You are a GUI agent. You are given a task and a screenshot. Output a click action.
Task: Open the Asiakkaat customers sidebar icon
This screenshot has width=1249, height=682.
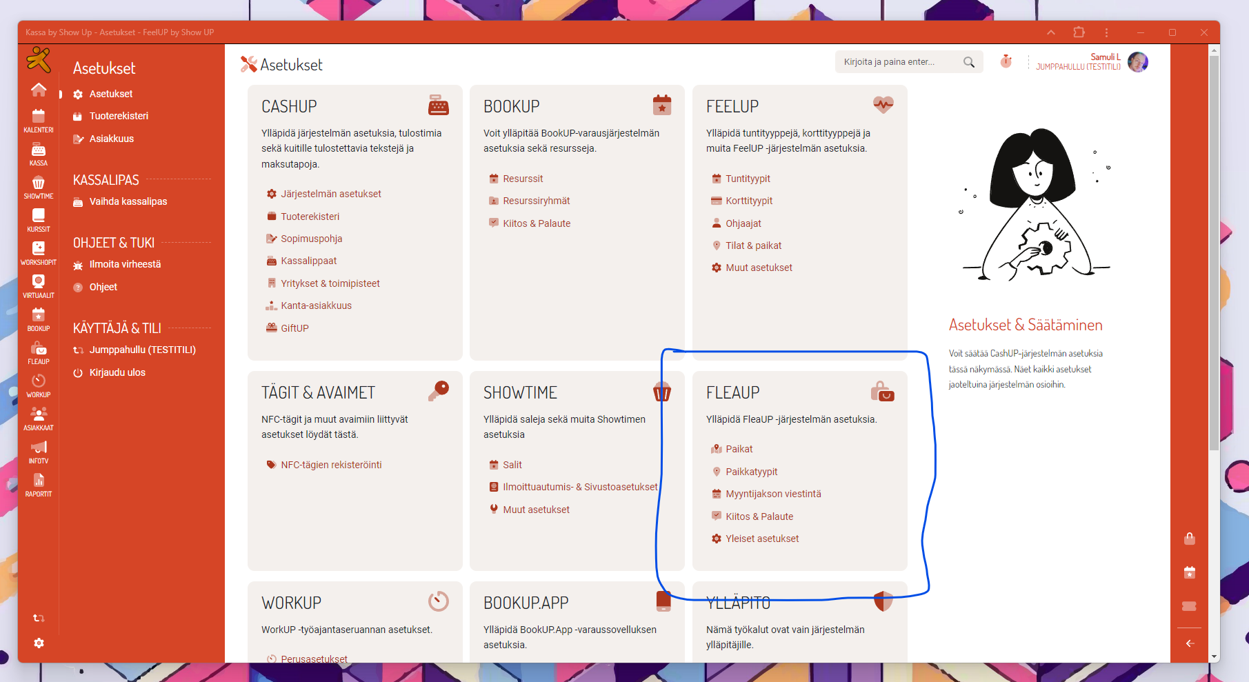click(39, 418)
